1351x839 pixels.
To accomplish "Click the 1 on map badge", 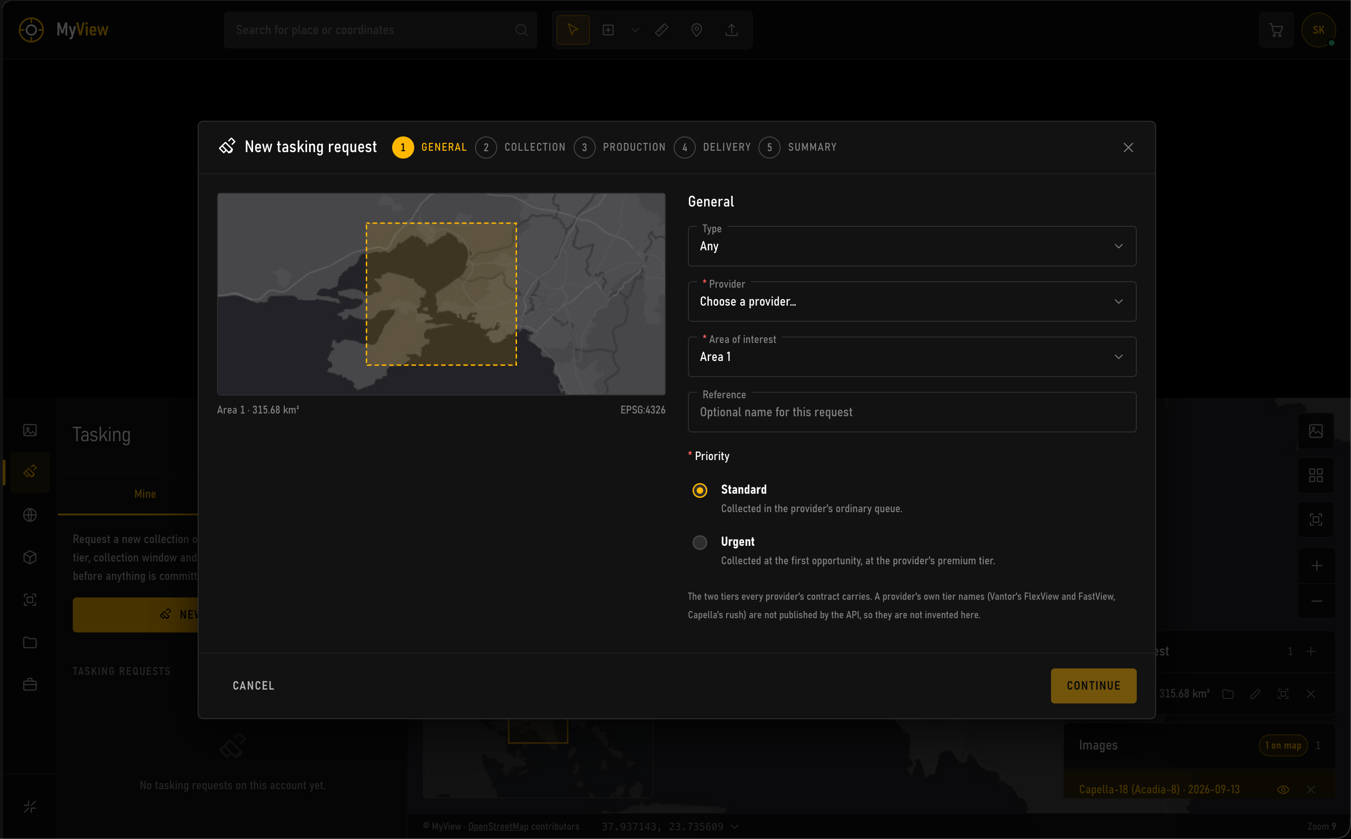I will click(1283, 745).
